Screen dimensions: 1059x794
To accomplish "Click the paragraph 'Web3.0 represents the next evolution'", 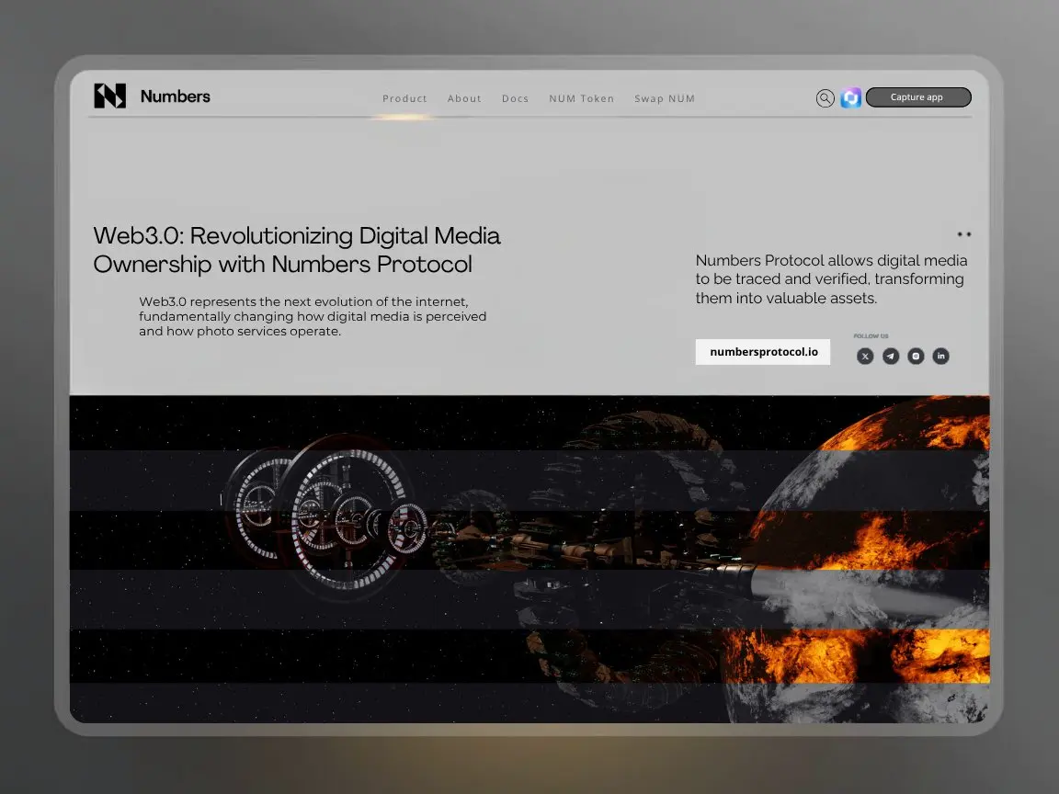I will click(313, 316).
